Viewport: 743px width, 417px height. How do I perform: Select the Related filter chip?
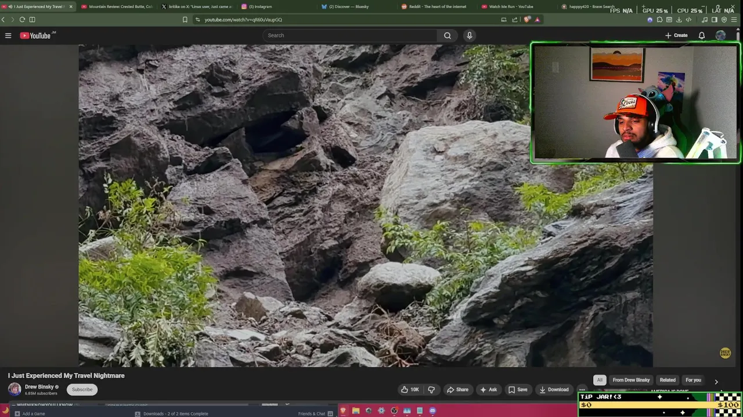pyautogui.click(x=668, y=380)
